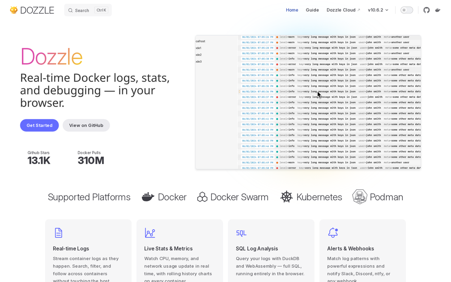Go to the Home nav item
This screenshot has width=451, height=282.
(292, 10)
